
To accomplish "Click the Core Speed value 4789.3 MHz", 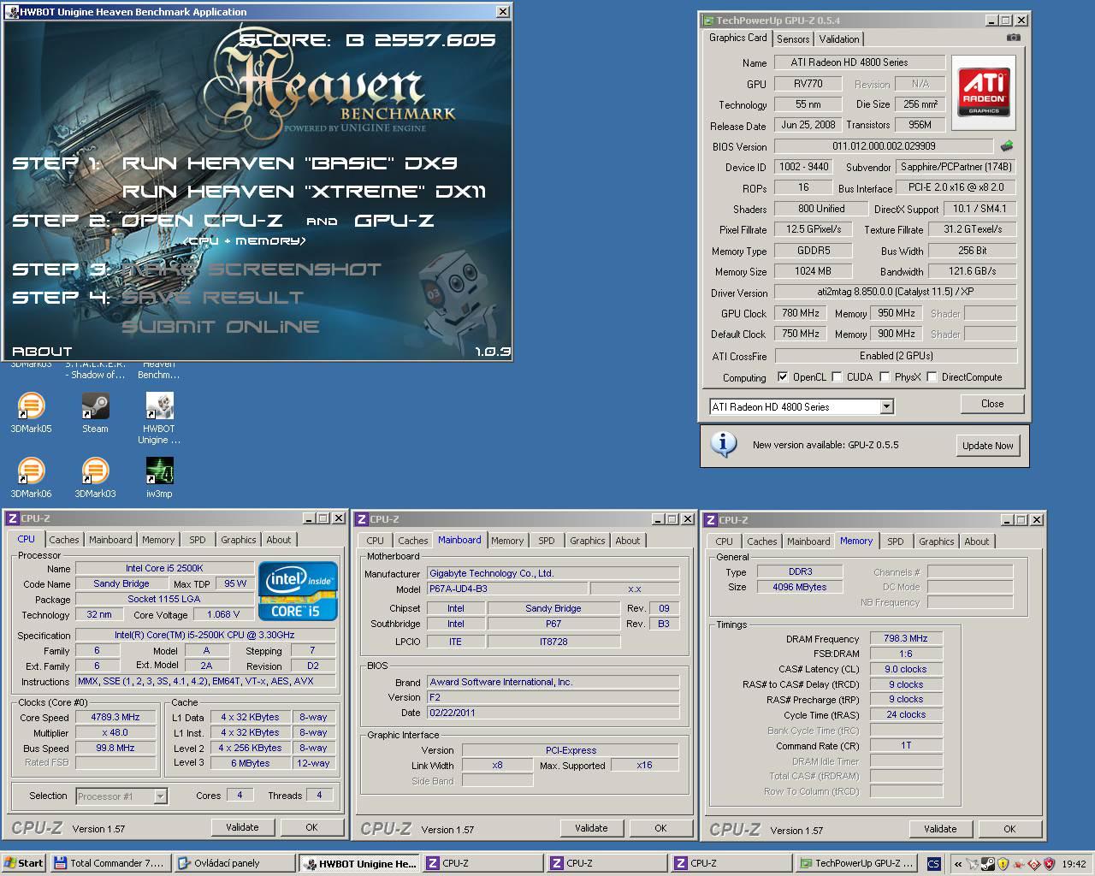I will coord(115,718).
